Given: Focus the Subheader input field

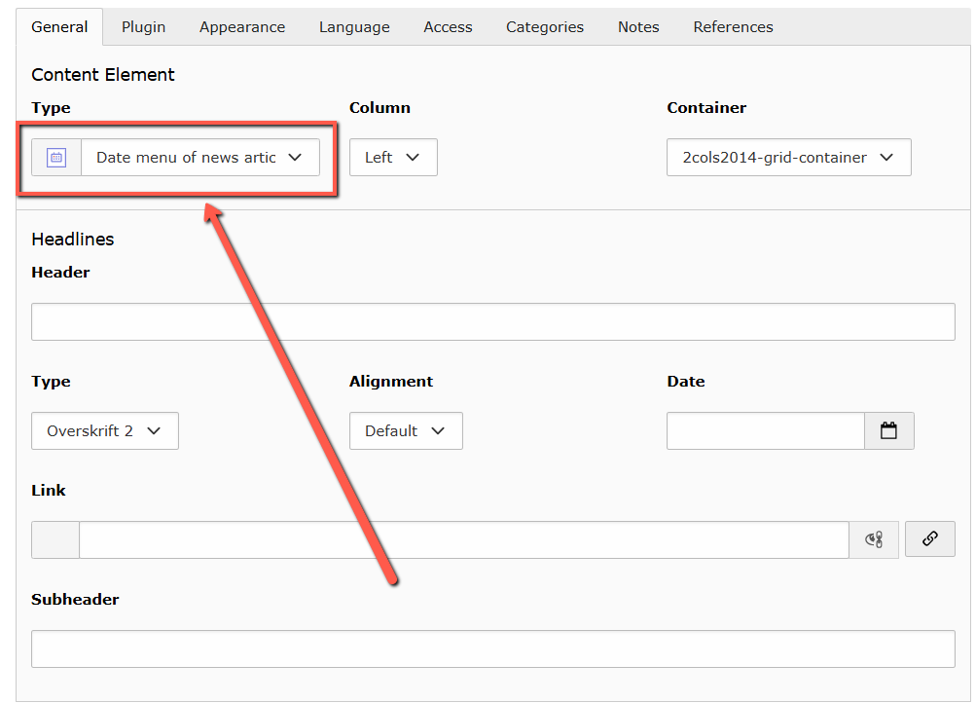Looking at the screenshot, I should point(492,649).
